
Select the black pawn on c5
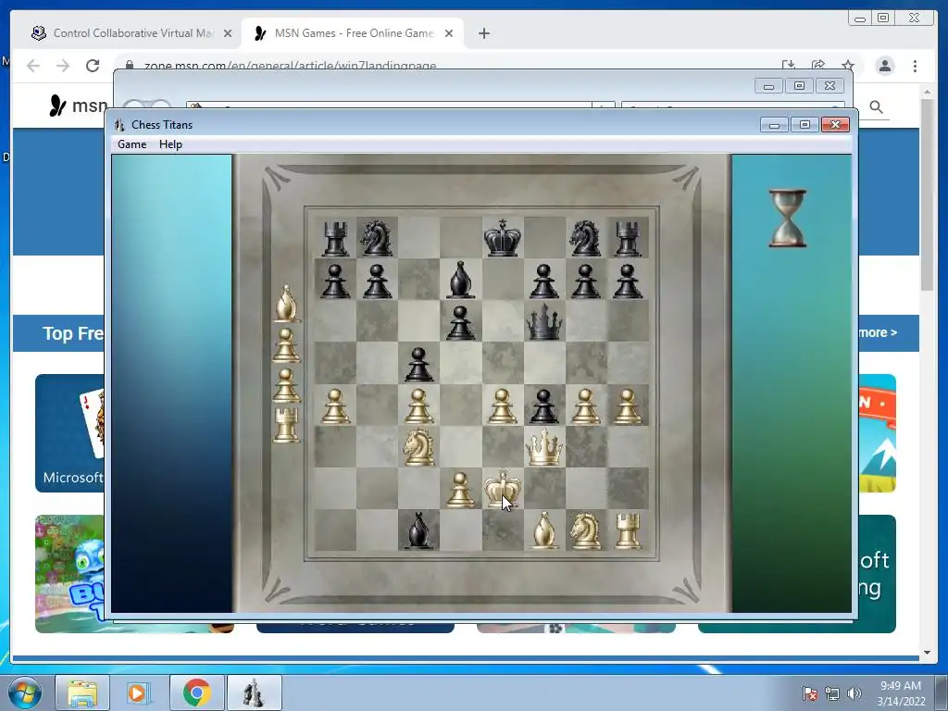418,365
